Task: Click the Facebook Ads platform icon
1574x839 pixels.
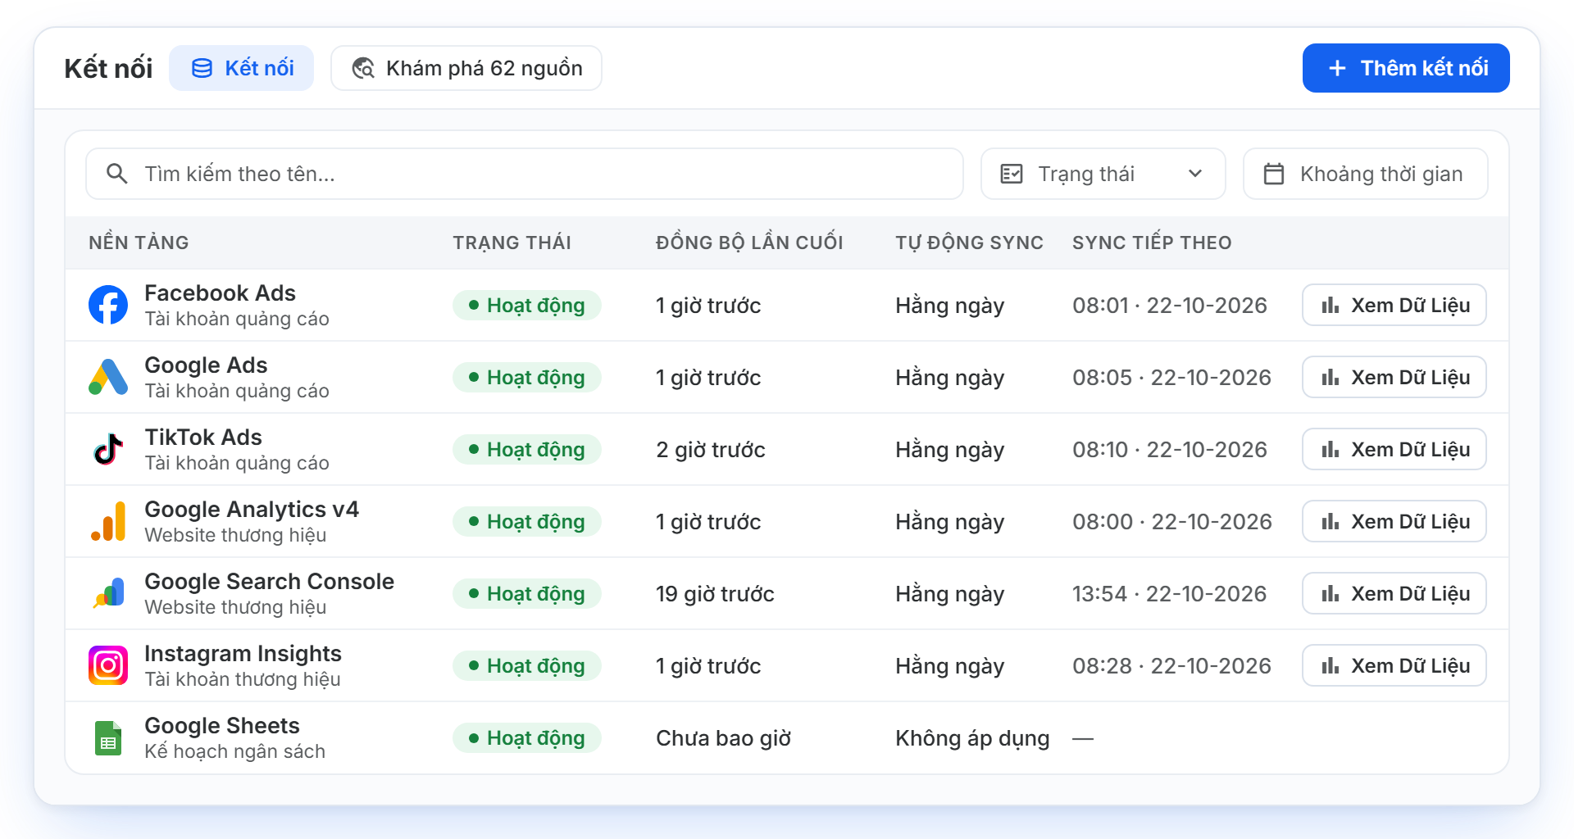Action: tap(108, 305)
